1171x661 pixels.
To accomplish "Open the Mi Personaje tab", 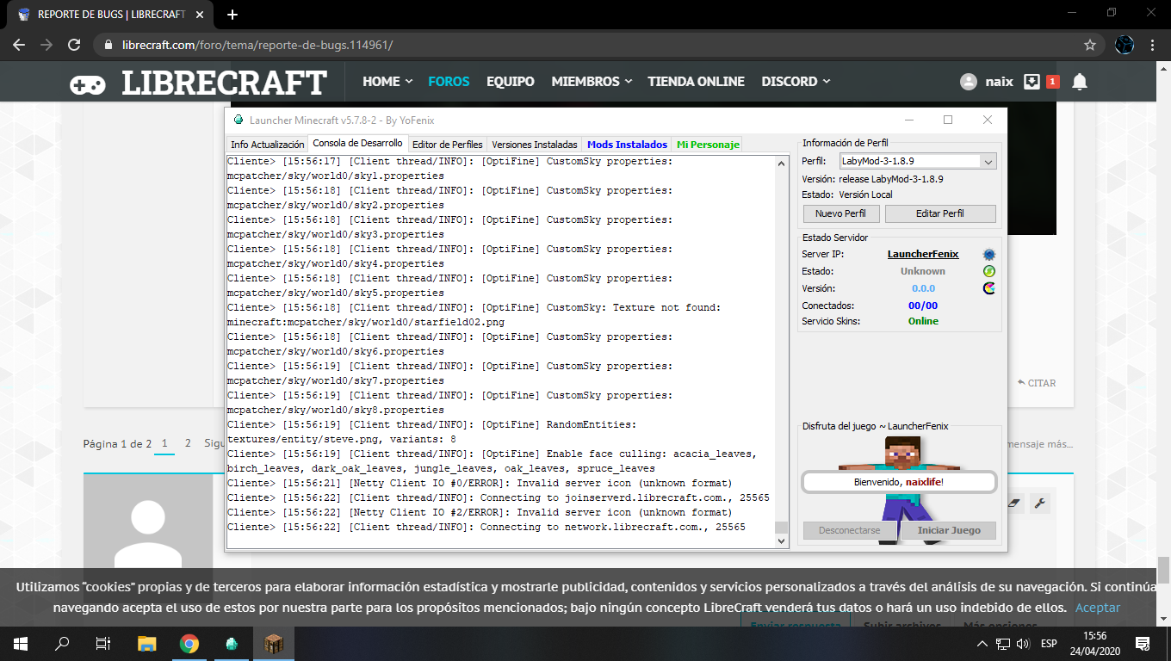I will (x=708, y=145).
